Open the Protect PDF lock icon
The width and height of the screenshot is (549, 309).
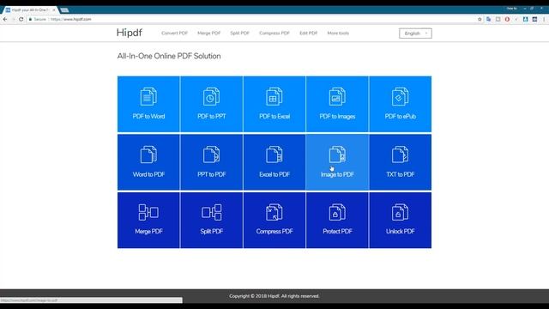coord(337,212)
